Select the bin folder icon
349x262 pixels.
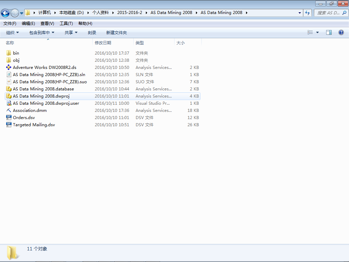[9, 53]
